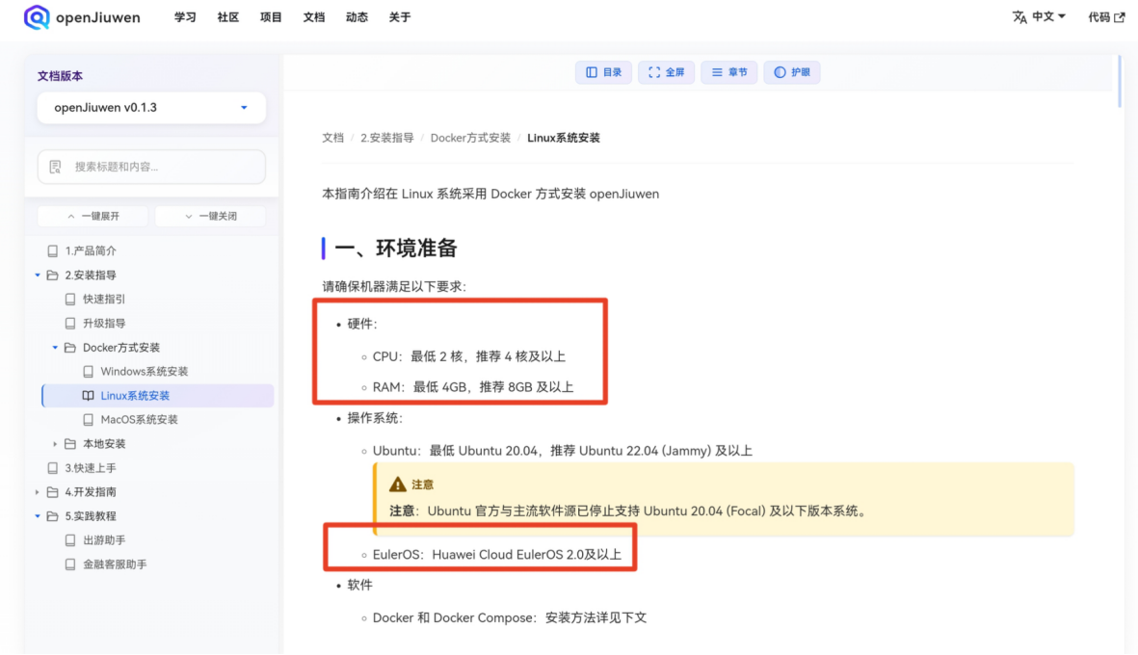1138x655 pixels.
Task: Click the MacOS系统安装 document icon
Action: click(x=88, y=419)
